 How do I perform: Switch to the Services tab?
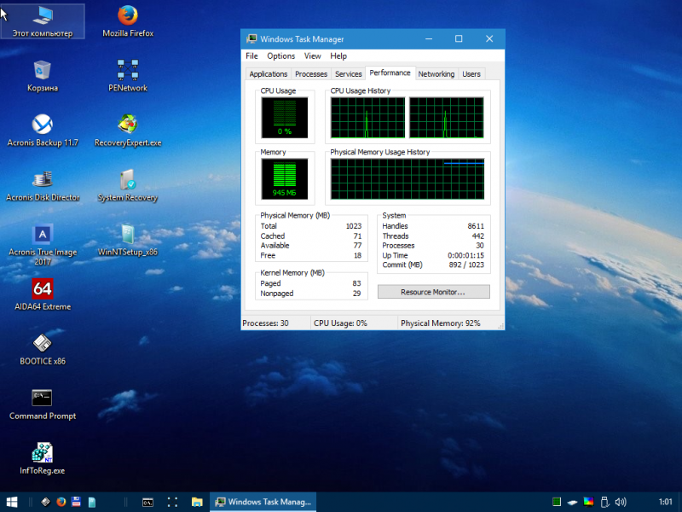click(349, 74)
